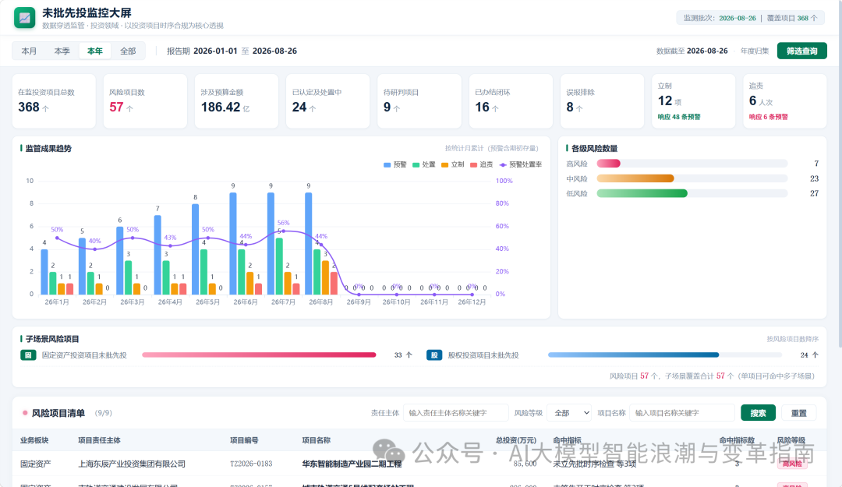The image size is (842, 487).
Task: Click the report end date 2026-08-26
Action: tap(274, 51)
